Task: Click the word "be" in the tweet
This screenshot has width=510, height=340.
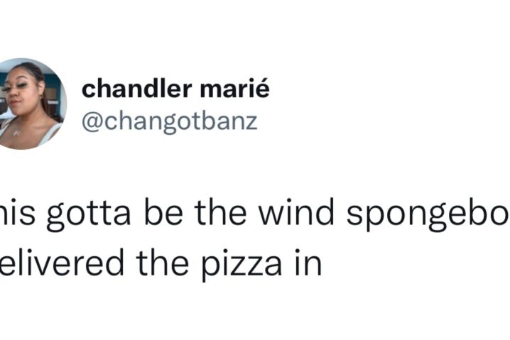Action: 163,212
